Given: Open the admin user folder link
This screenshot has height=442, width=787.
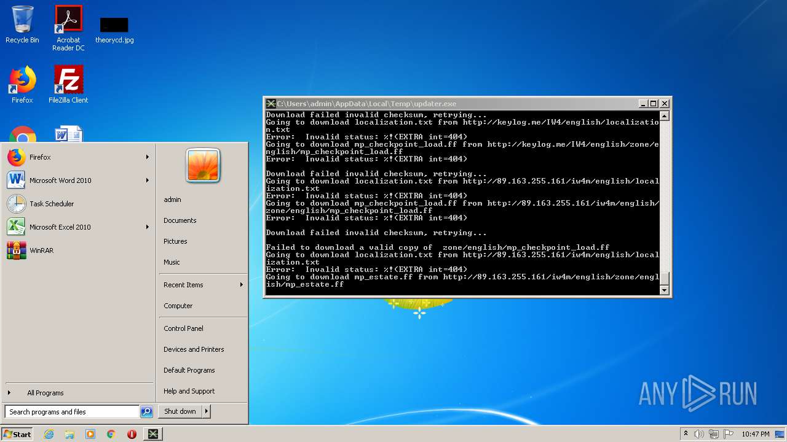Looking at the screenshot, I should coord(172,200).
